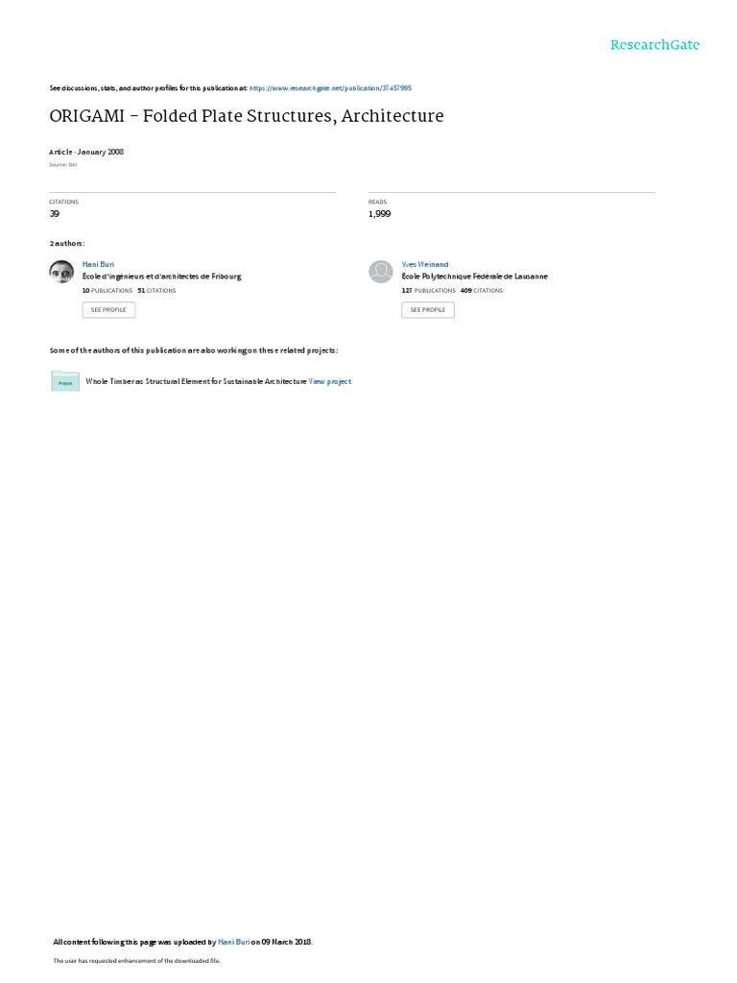Click the green Project folder icon
Image resolution: width=737 pixels, height=983 pixels.
coord(65,381)
